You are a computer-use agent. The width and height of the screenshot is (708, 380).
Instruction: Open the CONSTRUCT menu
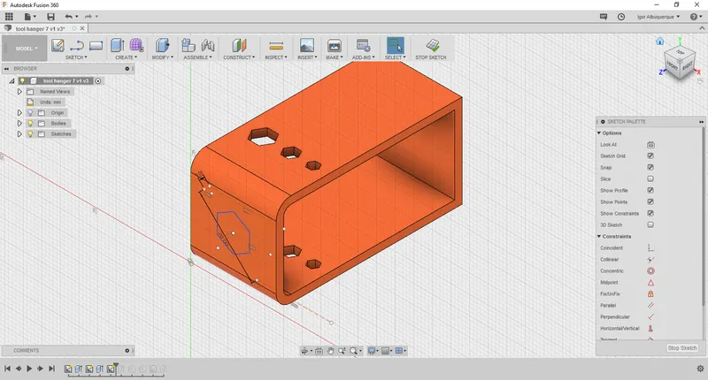(239, 57)
